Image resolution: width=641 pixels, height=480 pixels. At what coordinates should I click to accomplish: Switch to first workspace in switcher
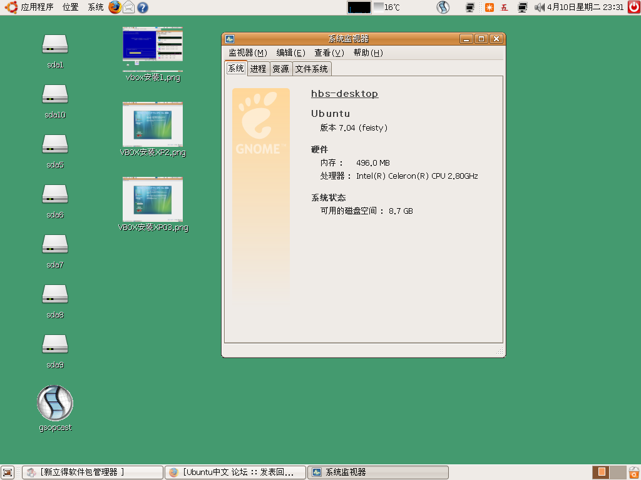601,472
